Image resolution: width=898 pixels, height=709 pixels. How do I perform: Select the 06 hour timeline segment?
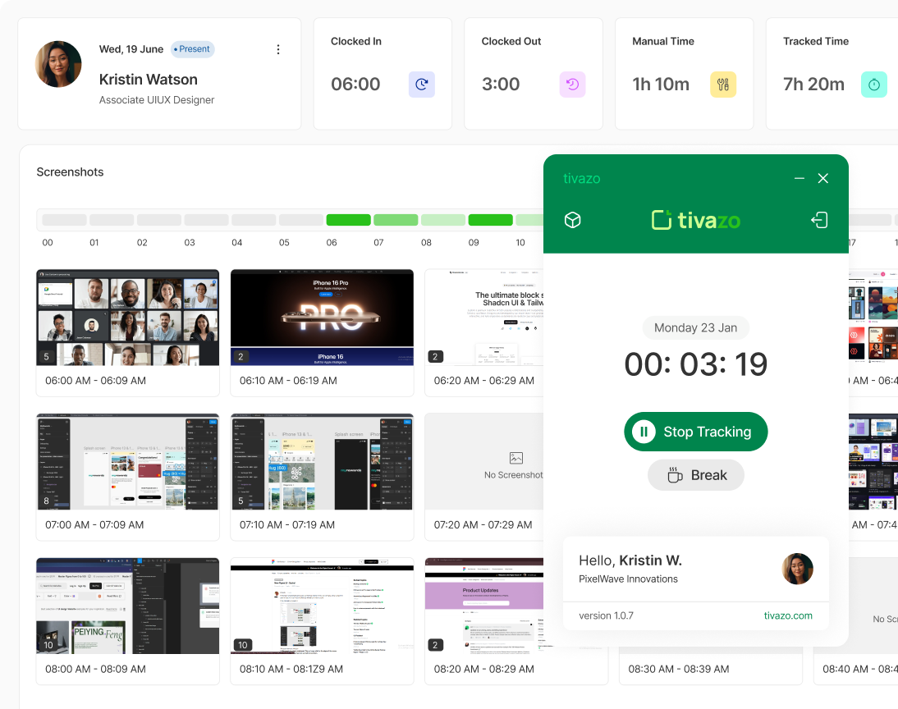(x=348, y=220)
